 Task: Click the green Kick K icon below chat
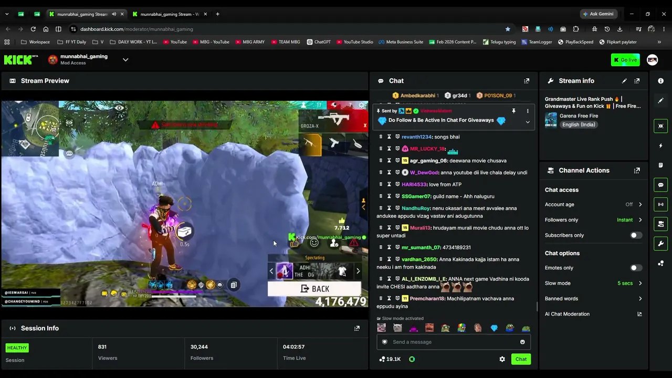click(x=412, y=359)
